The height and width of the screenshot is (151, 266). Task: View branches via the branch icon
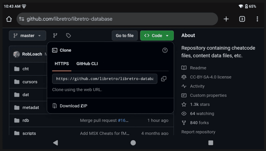click(x=55, y=35)
